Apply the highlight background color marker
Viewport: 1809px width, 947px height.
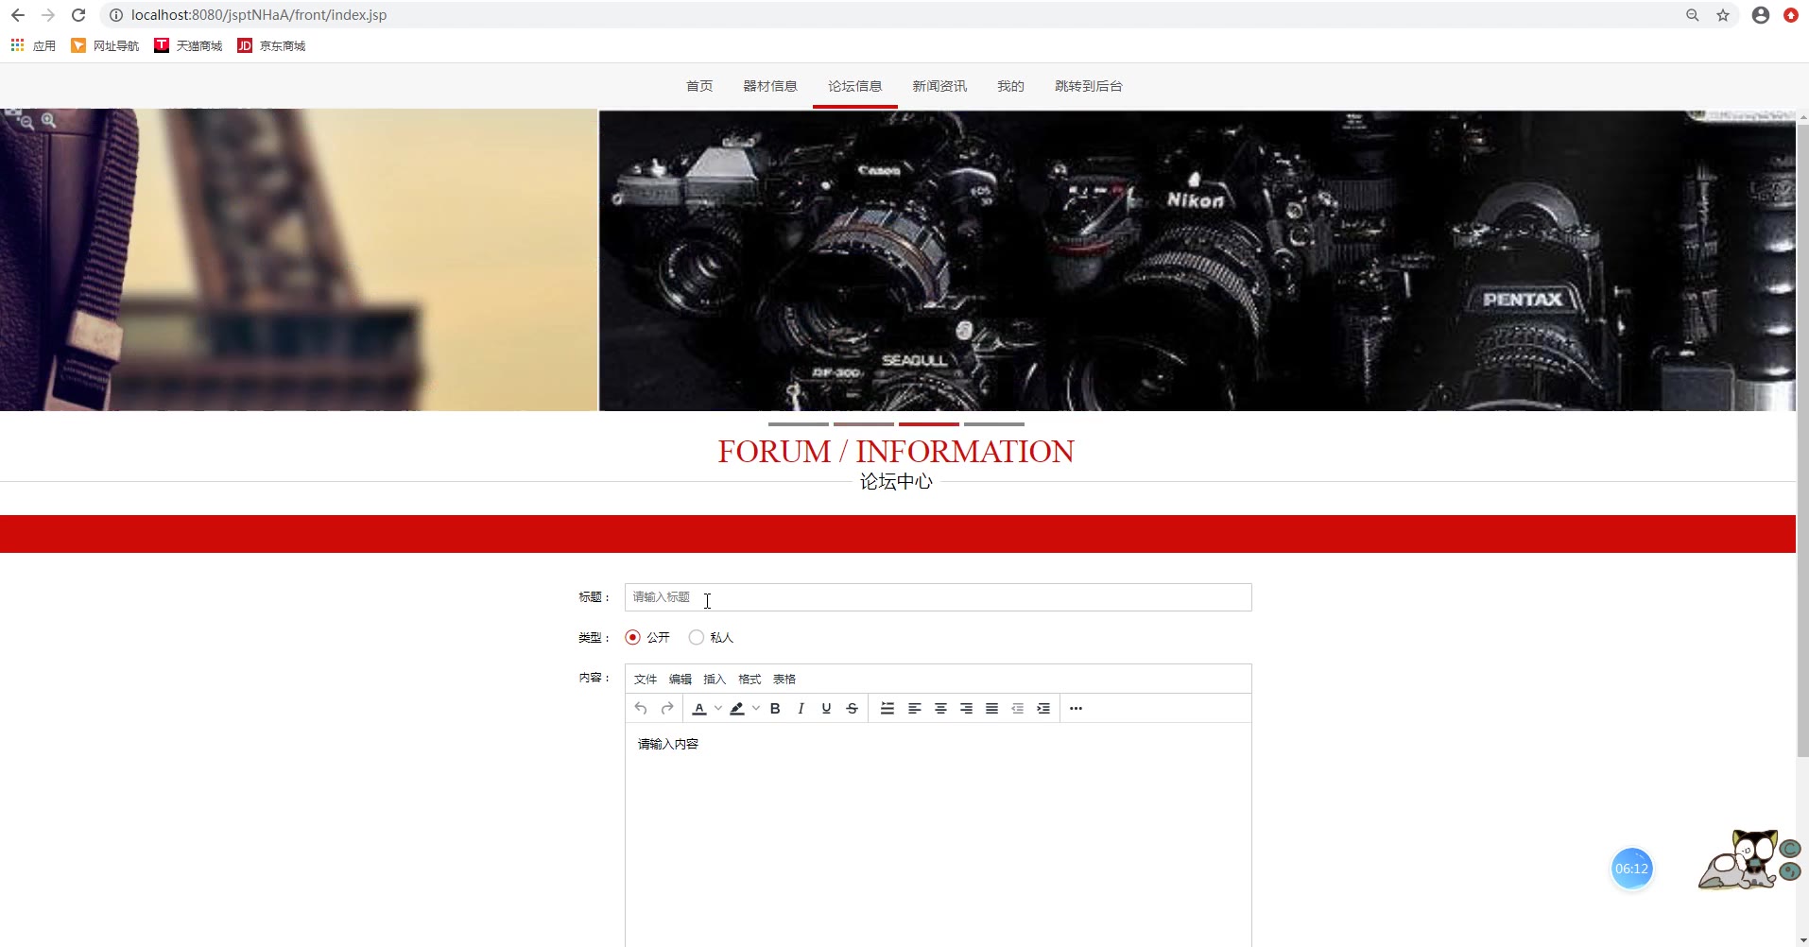737,708
